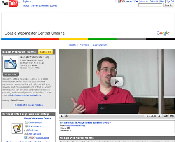Switch to channel Subscriptions tab
The height and width of the screenshot is (142, 175).
[x=100, y=45]
